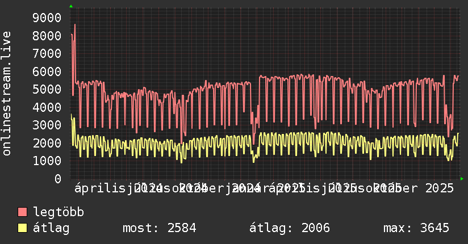Click the 8600 peak of red line
Image resolution: width=468 pixels, height=244 pixels.
pyautogui.click(x=74, y=24)
